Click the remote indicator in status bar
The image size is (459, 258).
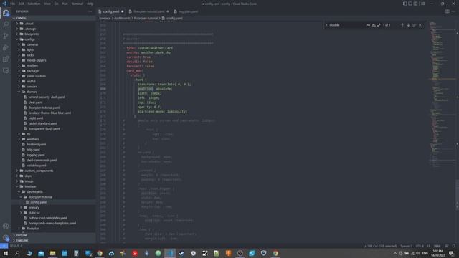[4, 246]
